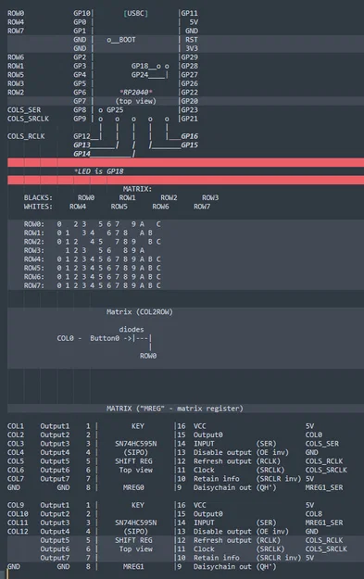Click the italic GP14 label
364x579 pixels.
click(x=82, y=154)
